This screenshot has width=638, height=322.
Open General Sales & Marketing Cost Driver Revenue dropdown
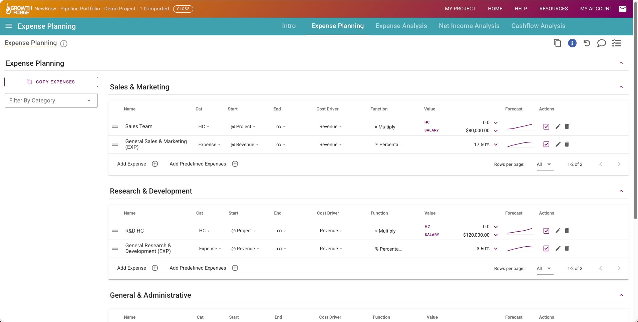330,144
